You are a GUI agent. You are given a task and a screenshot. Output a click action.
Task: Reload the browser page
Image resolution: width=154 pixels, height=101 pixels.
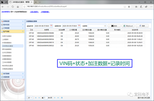coord(13,7)
